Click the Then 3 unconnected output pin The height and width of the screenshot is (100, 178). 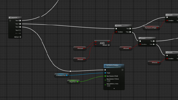20,30
